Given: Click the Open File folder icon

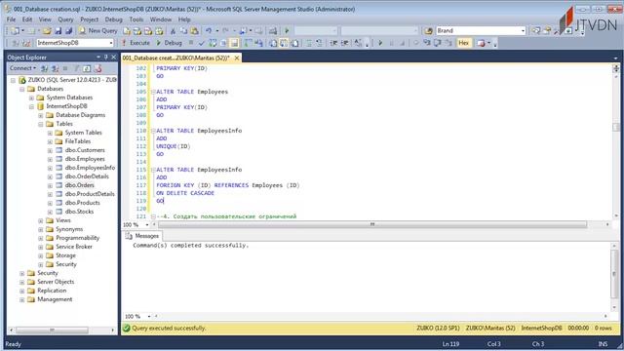Looking at the screenshot, I should point(47,30).
